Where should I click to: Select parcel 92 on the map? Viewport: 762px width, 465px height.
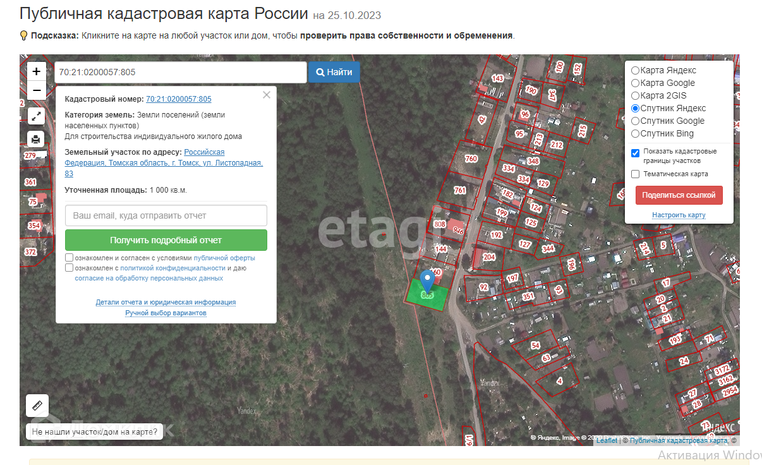click(484, 287)
